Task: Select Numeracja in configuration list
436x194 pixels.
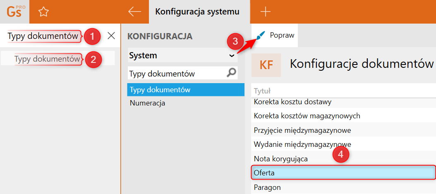Action: click(x=147, y=103)
